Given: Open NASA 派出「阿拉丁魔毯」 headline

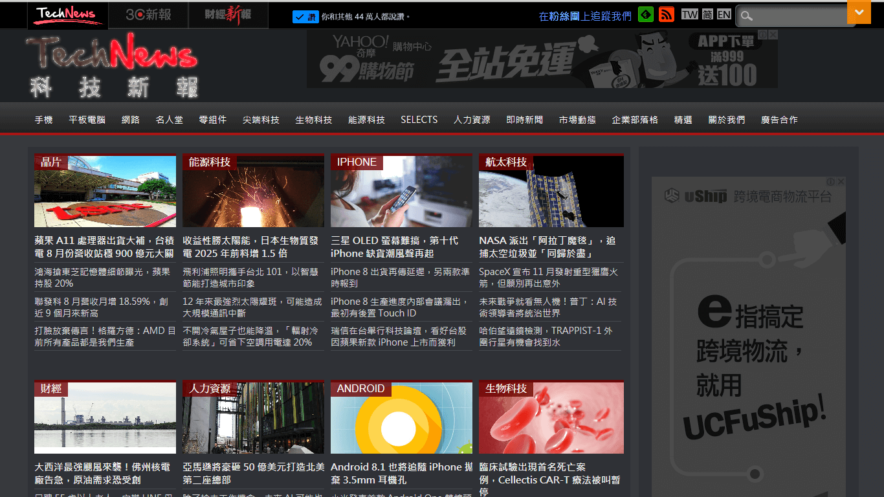Looking at the screenshot, I should [547, 247].
